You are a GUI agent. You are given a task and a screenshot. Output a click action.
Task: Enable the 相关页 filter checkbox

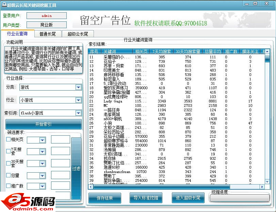click(x=8, y=139)
